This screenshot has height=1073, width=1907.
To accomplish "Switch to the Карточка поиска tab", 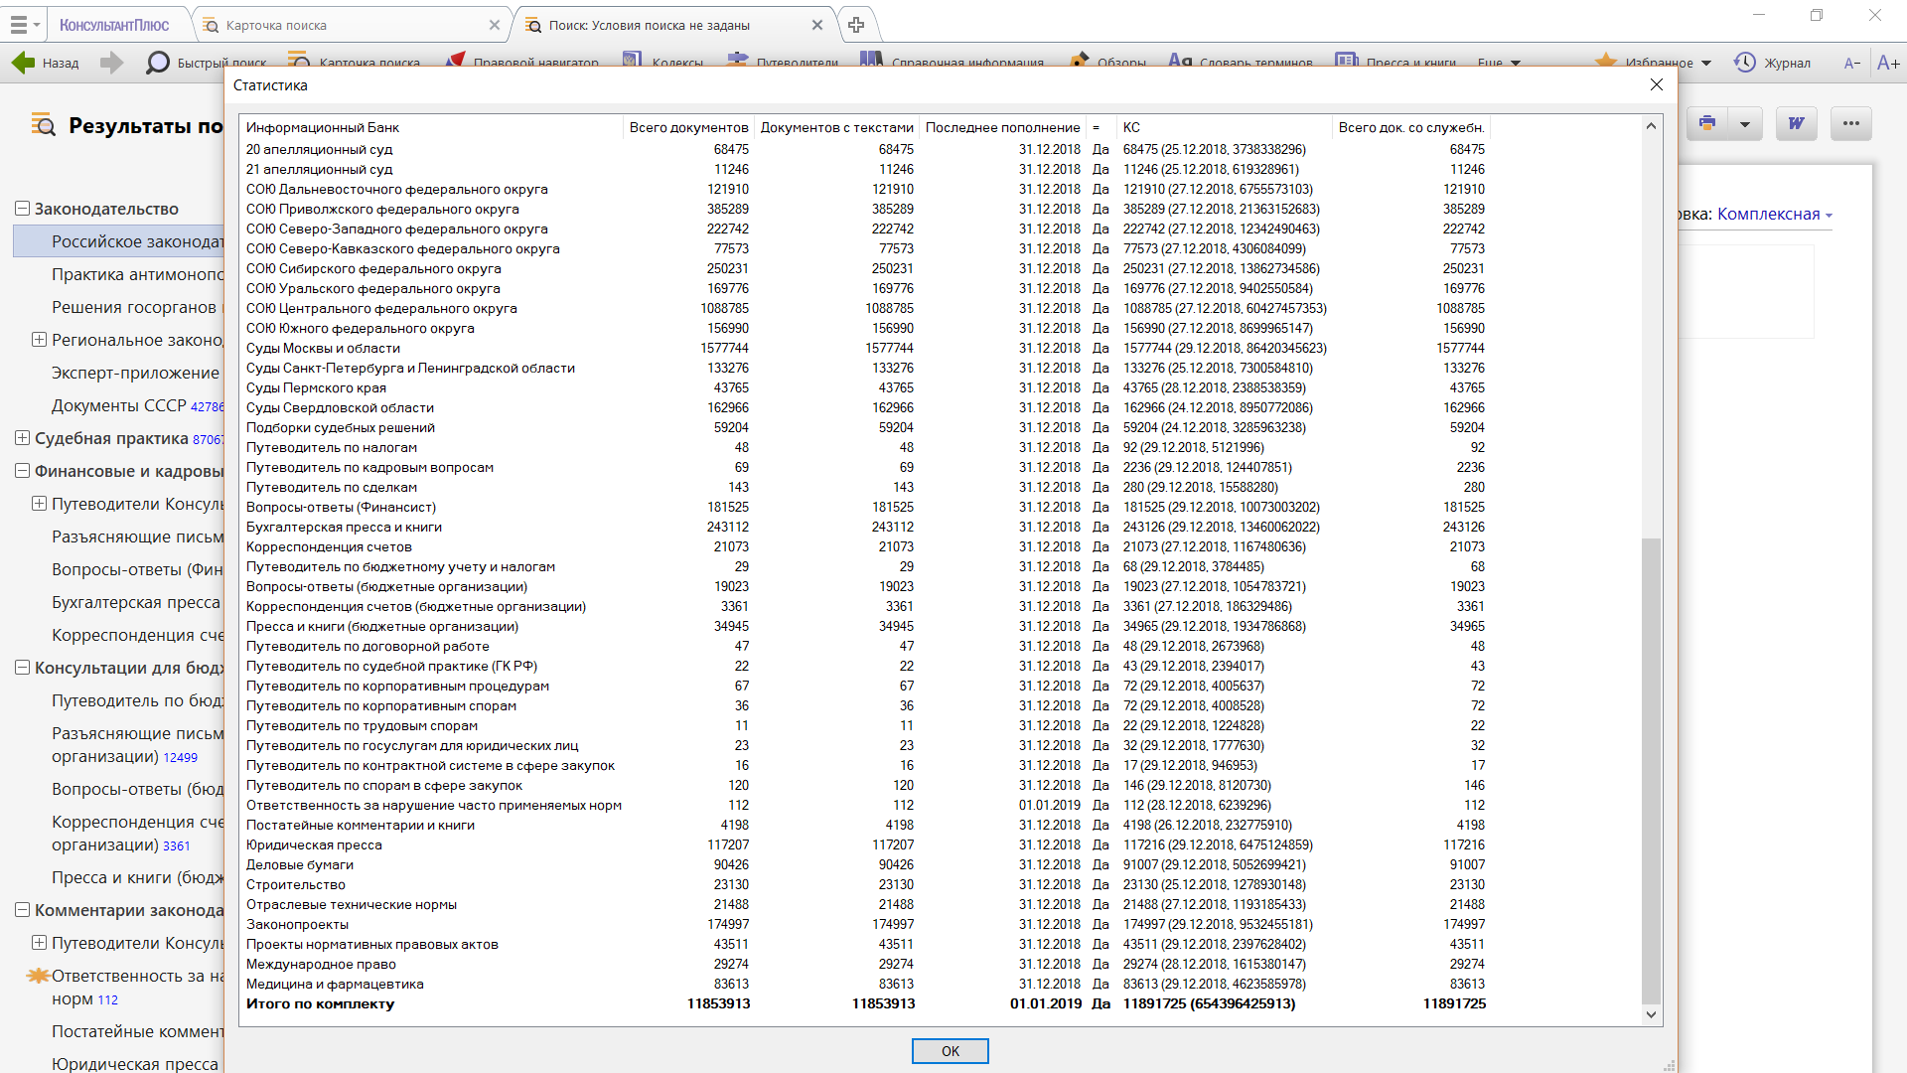I will (x=352, y=25).
